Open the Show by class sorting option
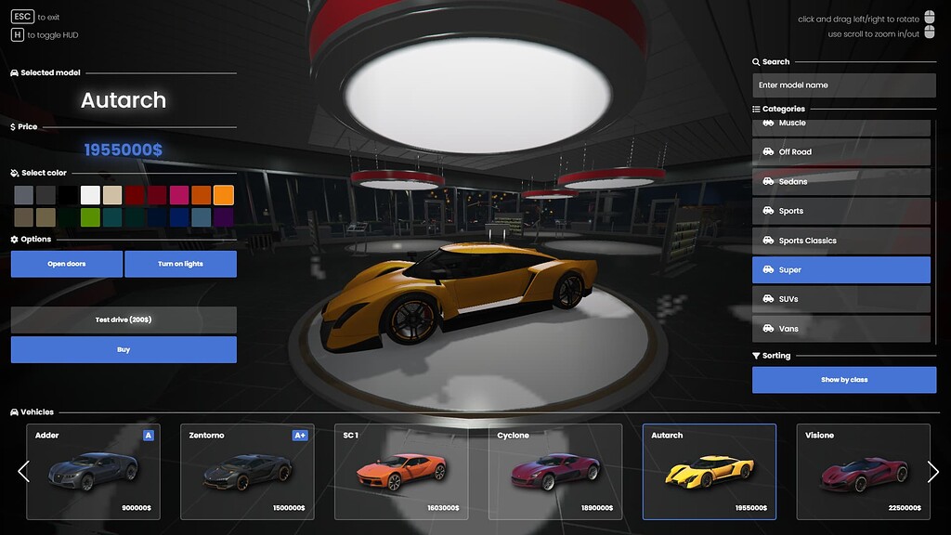This screenshot has width=951, height=535. [843, 379]
